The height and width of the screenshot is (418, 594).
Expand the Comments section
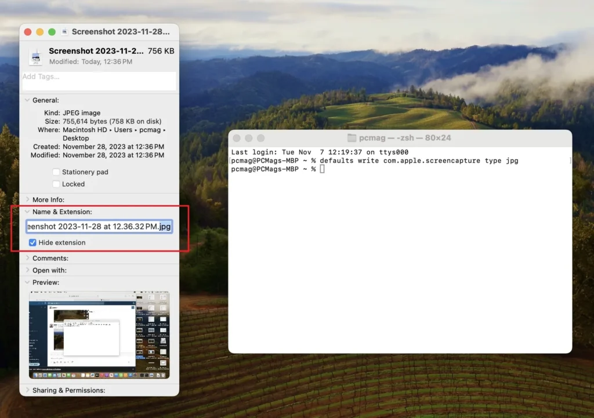(x=27, y=259)
